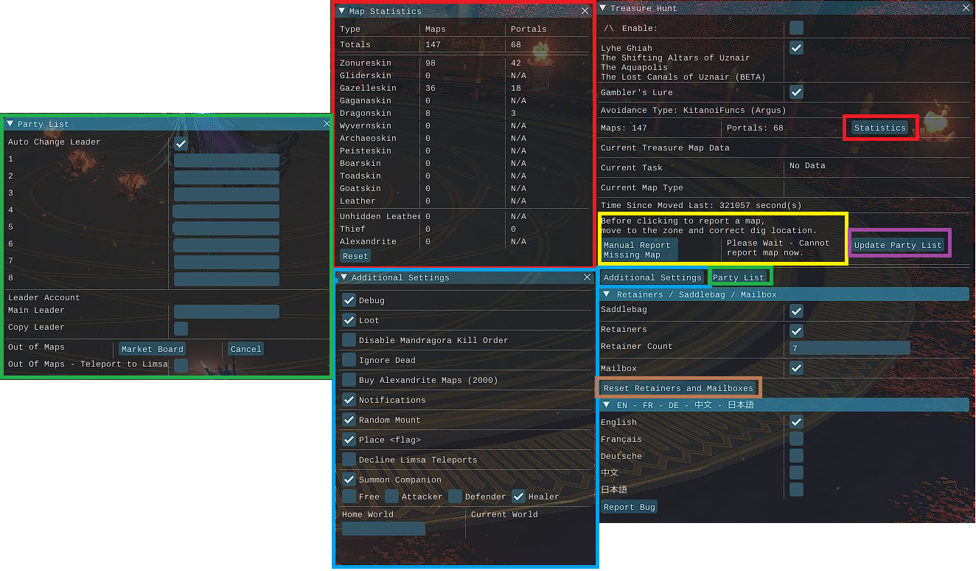Viewport: 976px width, 571px height.
Task: Enable Disable Mandragora Kill Order option
Action: (349, 340)
